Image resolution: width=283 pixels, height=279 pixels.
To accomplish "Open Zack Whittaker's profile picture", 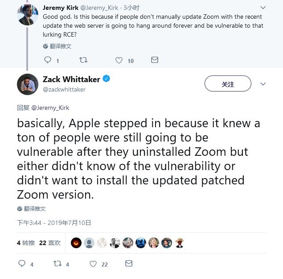I will point(28,84).
